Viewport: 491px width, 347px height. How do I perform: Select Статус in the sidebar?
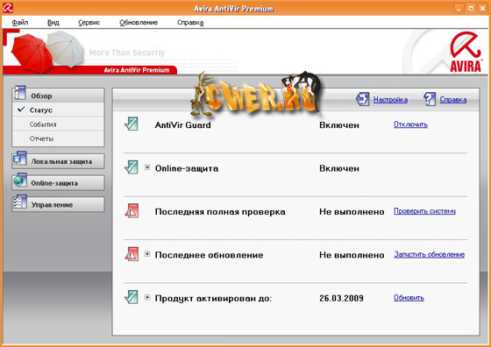[x=58, y=110]
